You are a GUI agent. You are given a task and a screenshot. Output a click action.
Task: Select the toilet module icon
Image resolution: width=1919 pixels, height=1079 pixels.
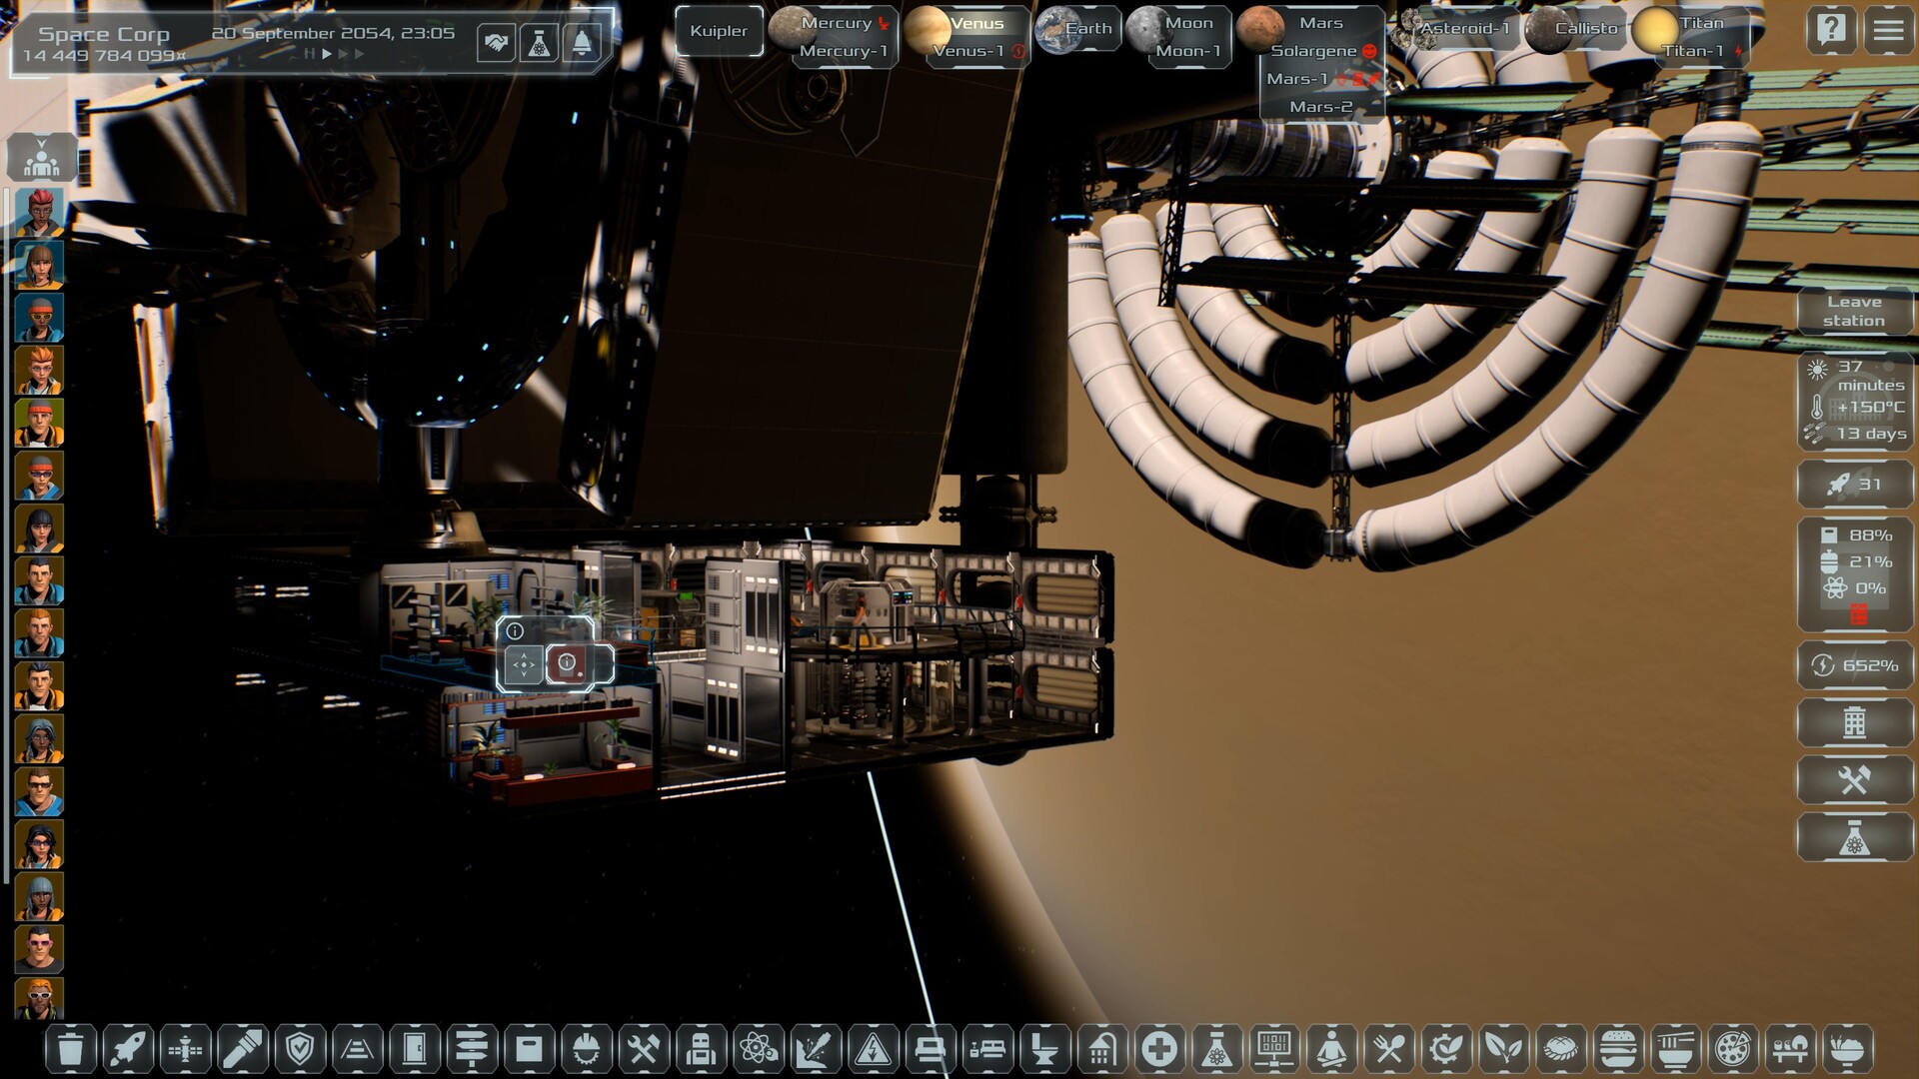(1043, 1050)
